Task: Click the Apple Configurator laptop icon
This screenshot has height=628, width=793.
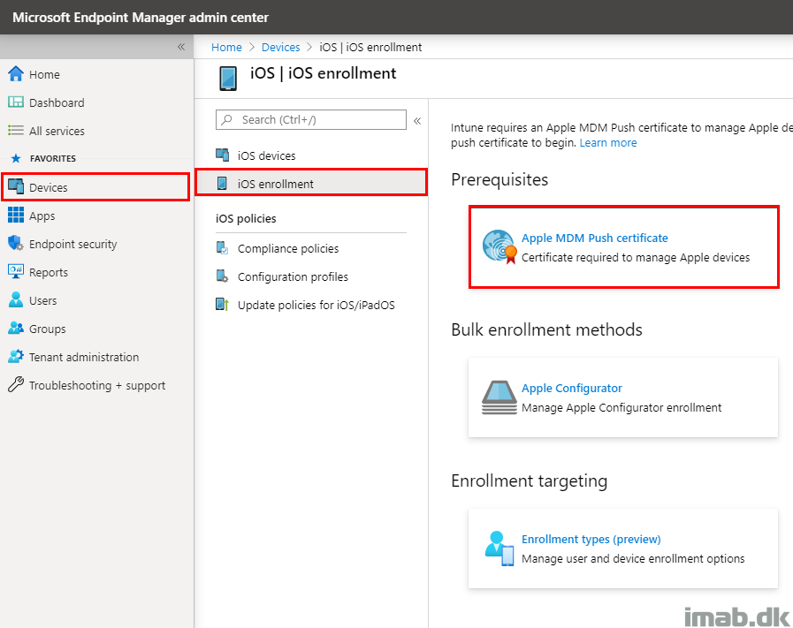Action: pos(499,397)
